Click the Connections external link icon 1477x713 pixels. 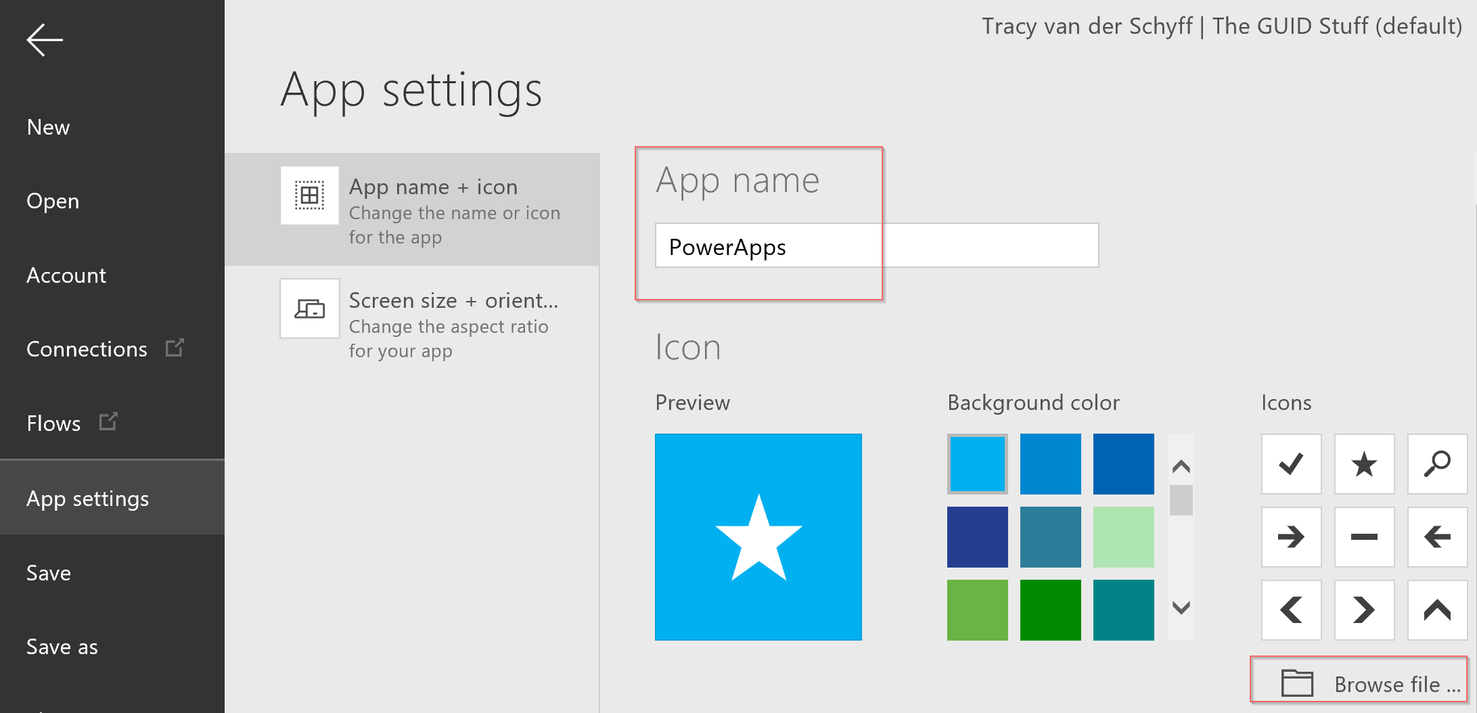tap(175, 348)
